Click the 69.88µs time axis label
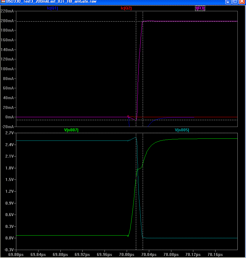Screen dimensions: 246x258 (x=60, y=255)
